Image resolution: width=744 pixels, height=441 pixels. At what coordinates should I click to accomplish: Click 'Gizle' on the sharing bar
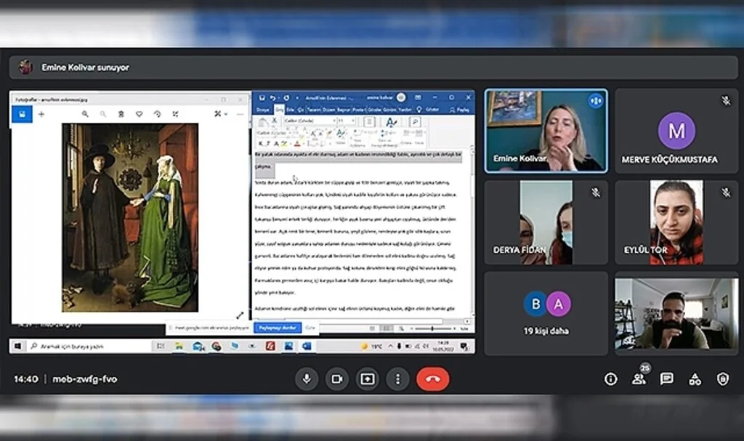pyautogui.click(x=310, y=328)
